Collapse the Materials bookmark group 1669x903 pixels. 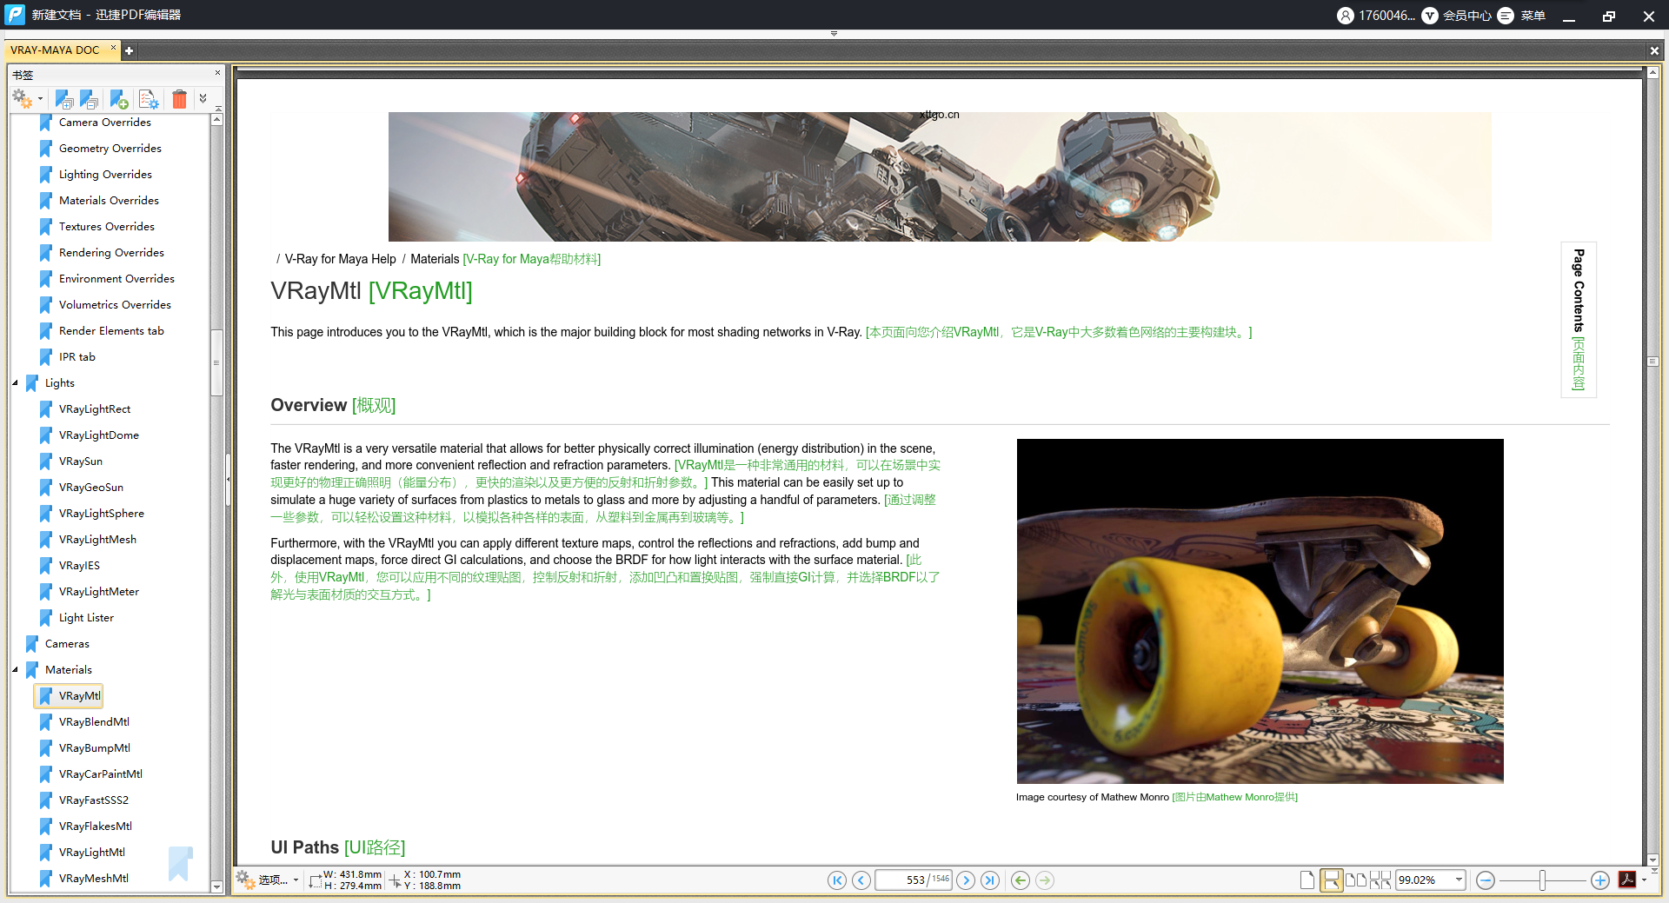coord(15,669)
